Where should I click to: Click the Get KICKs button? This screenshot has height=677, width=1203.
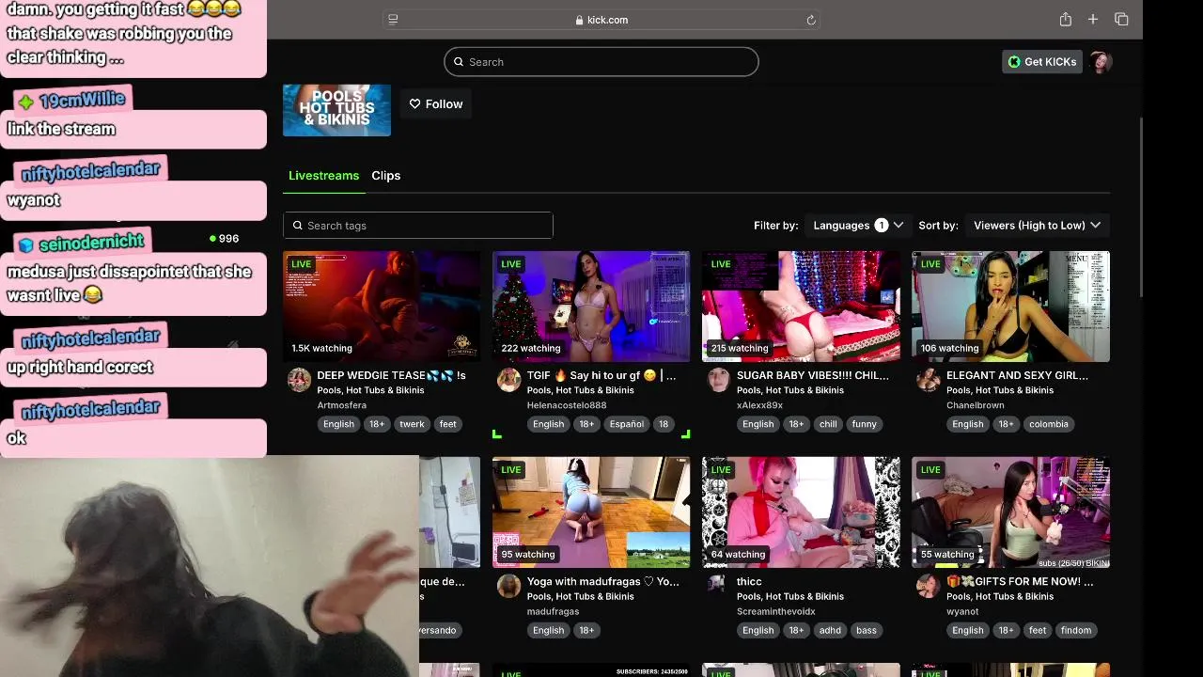click(1041, 62)
